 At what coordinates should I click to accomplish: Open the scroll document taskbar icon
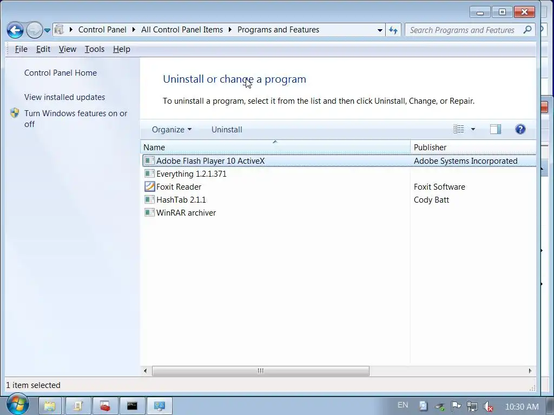[77, 406]
